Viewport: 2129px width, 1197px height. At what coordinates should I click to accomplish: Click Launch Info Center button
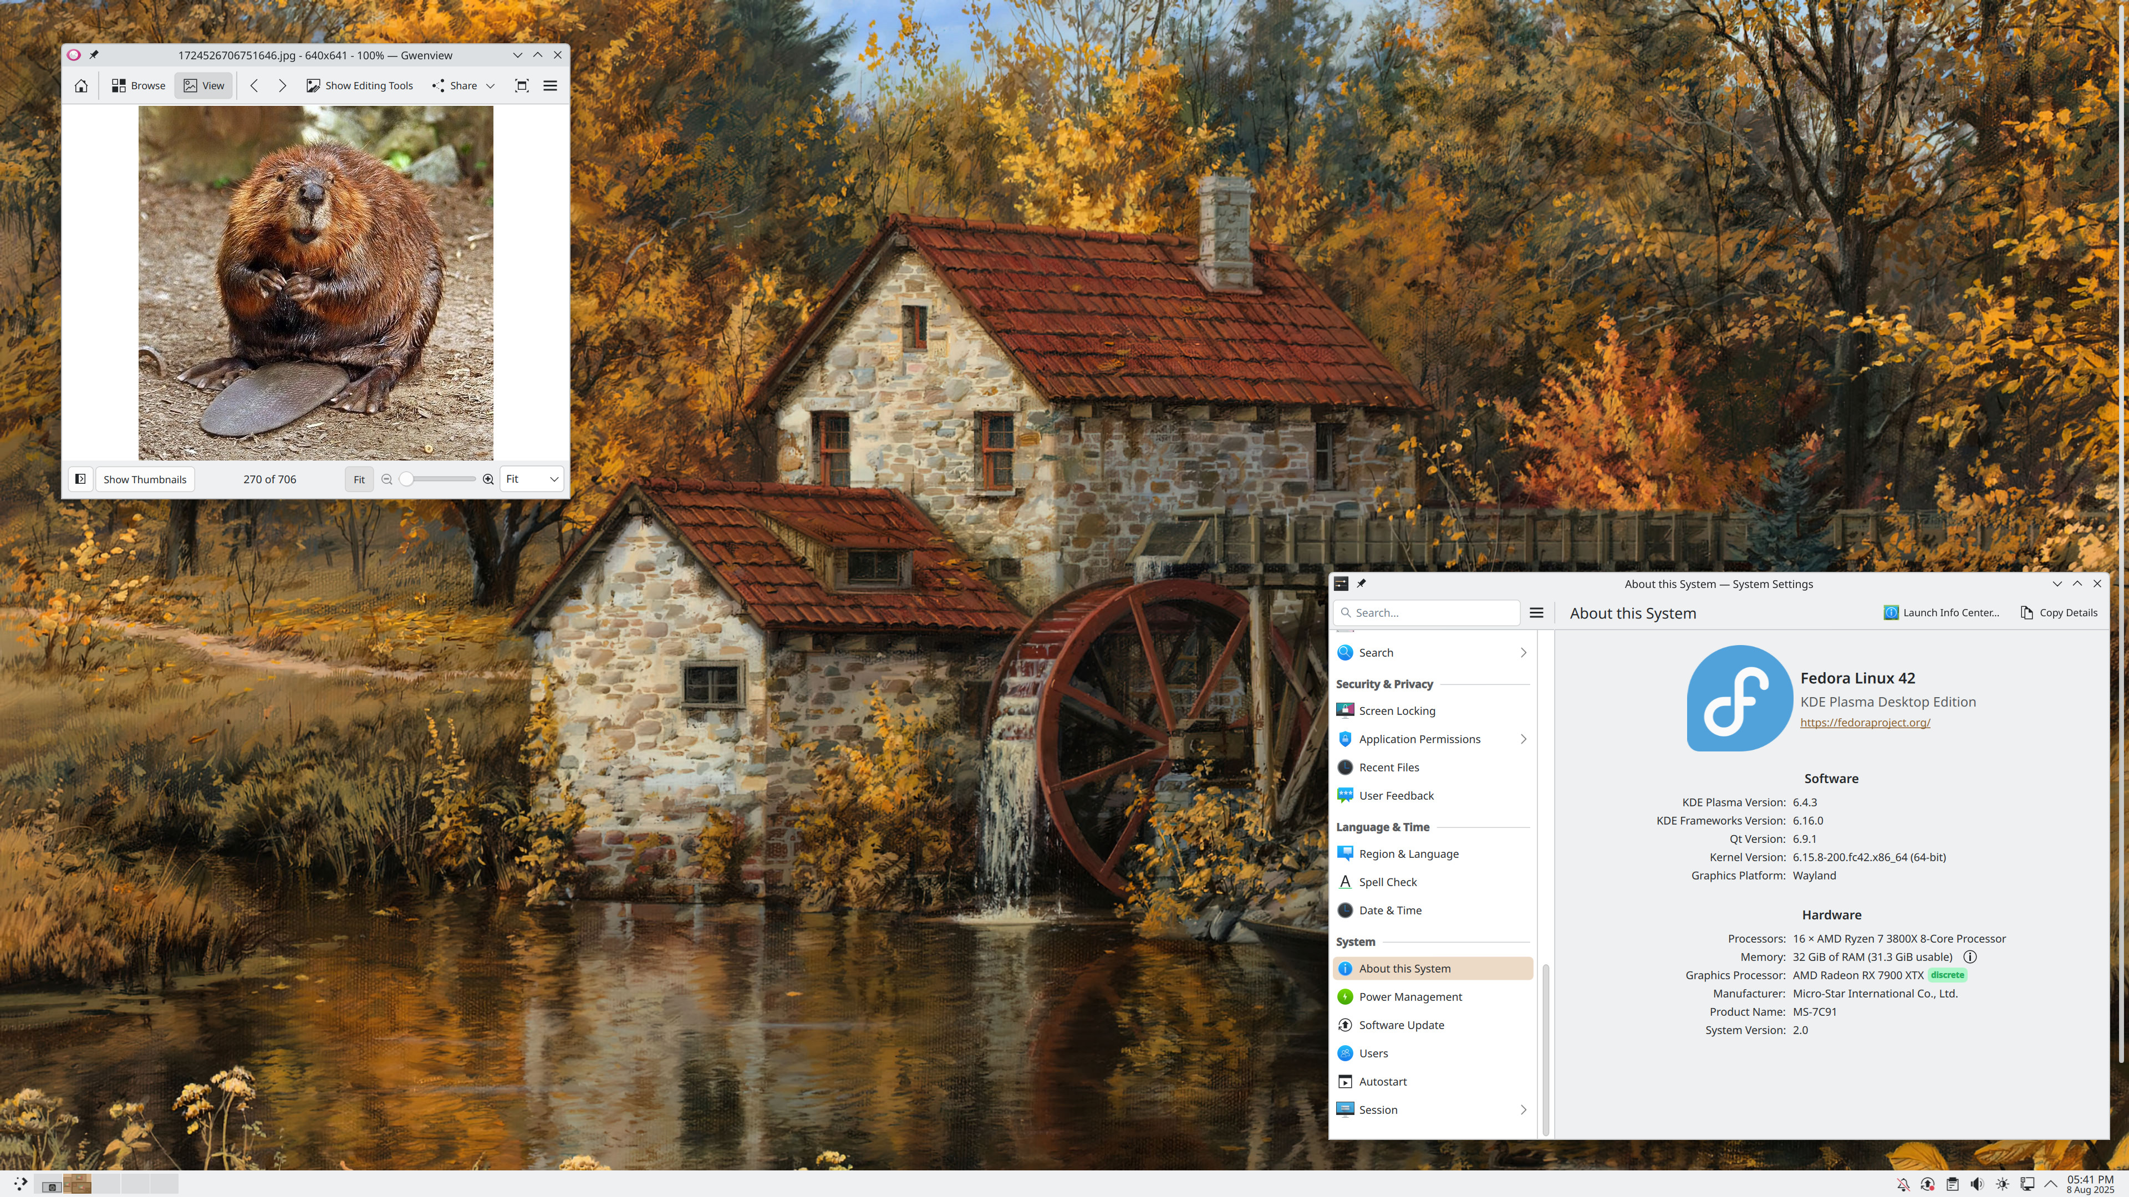click(x=1942, y=613)
